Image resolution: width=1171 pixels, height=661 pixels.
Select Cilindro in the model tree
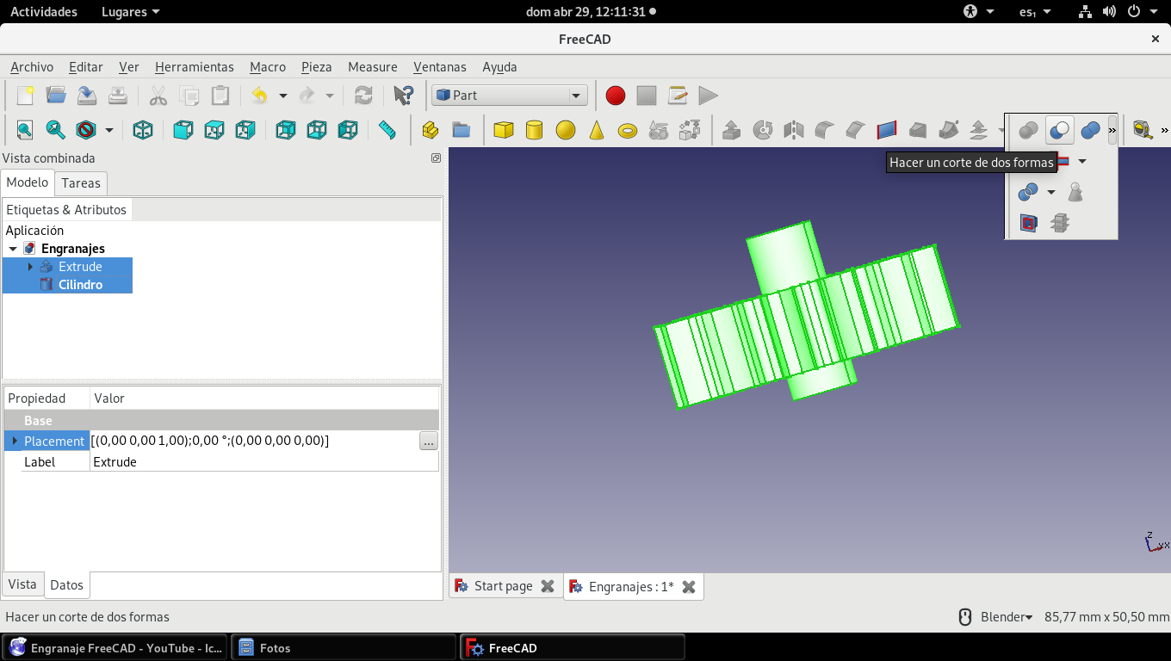[x=80, y=285]
